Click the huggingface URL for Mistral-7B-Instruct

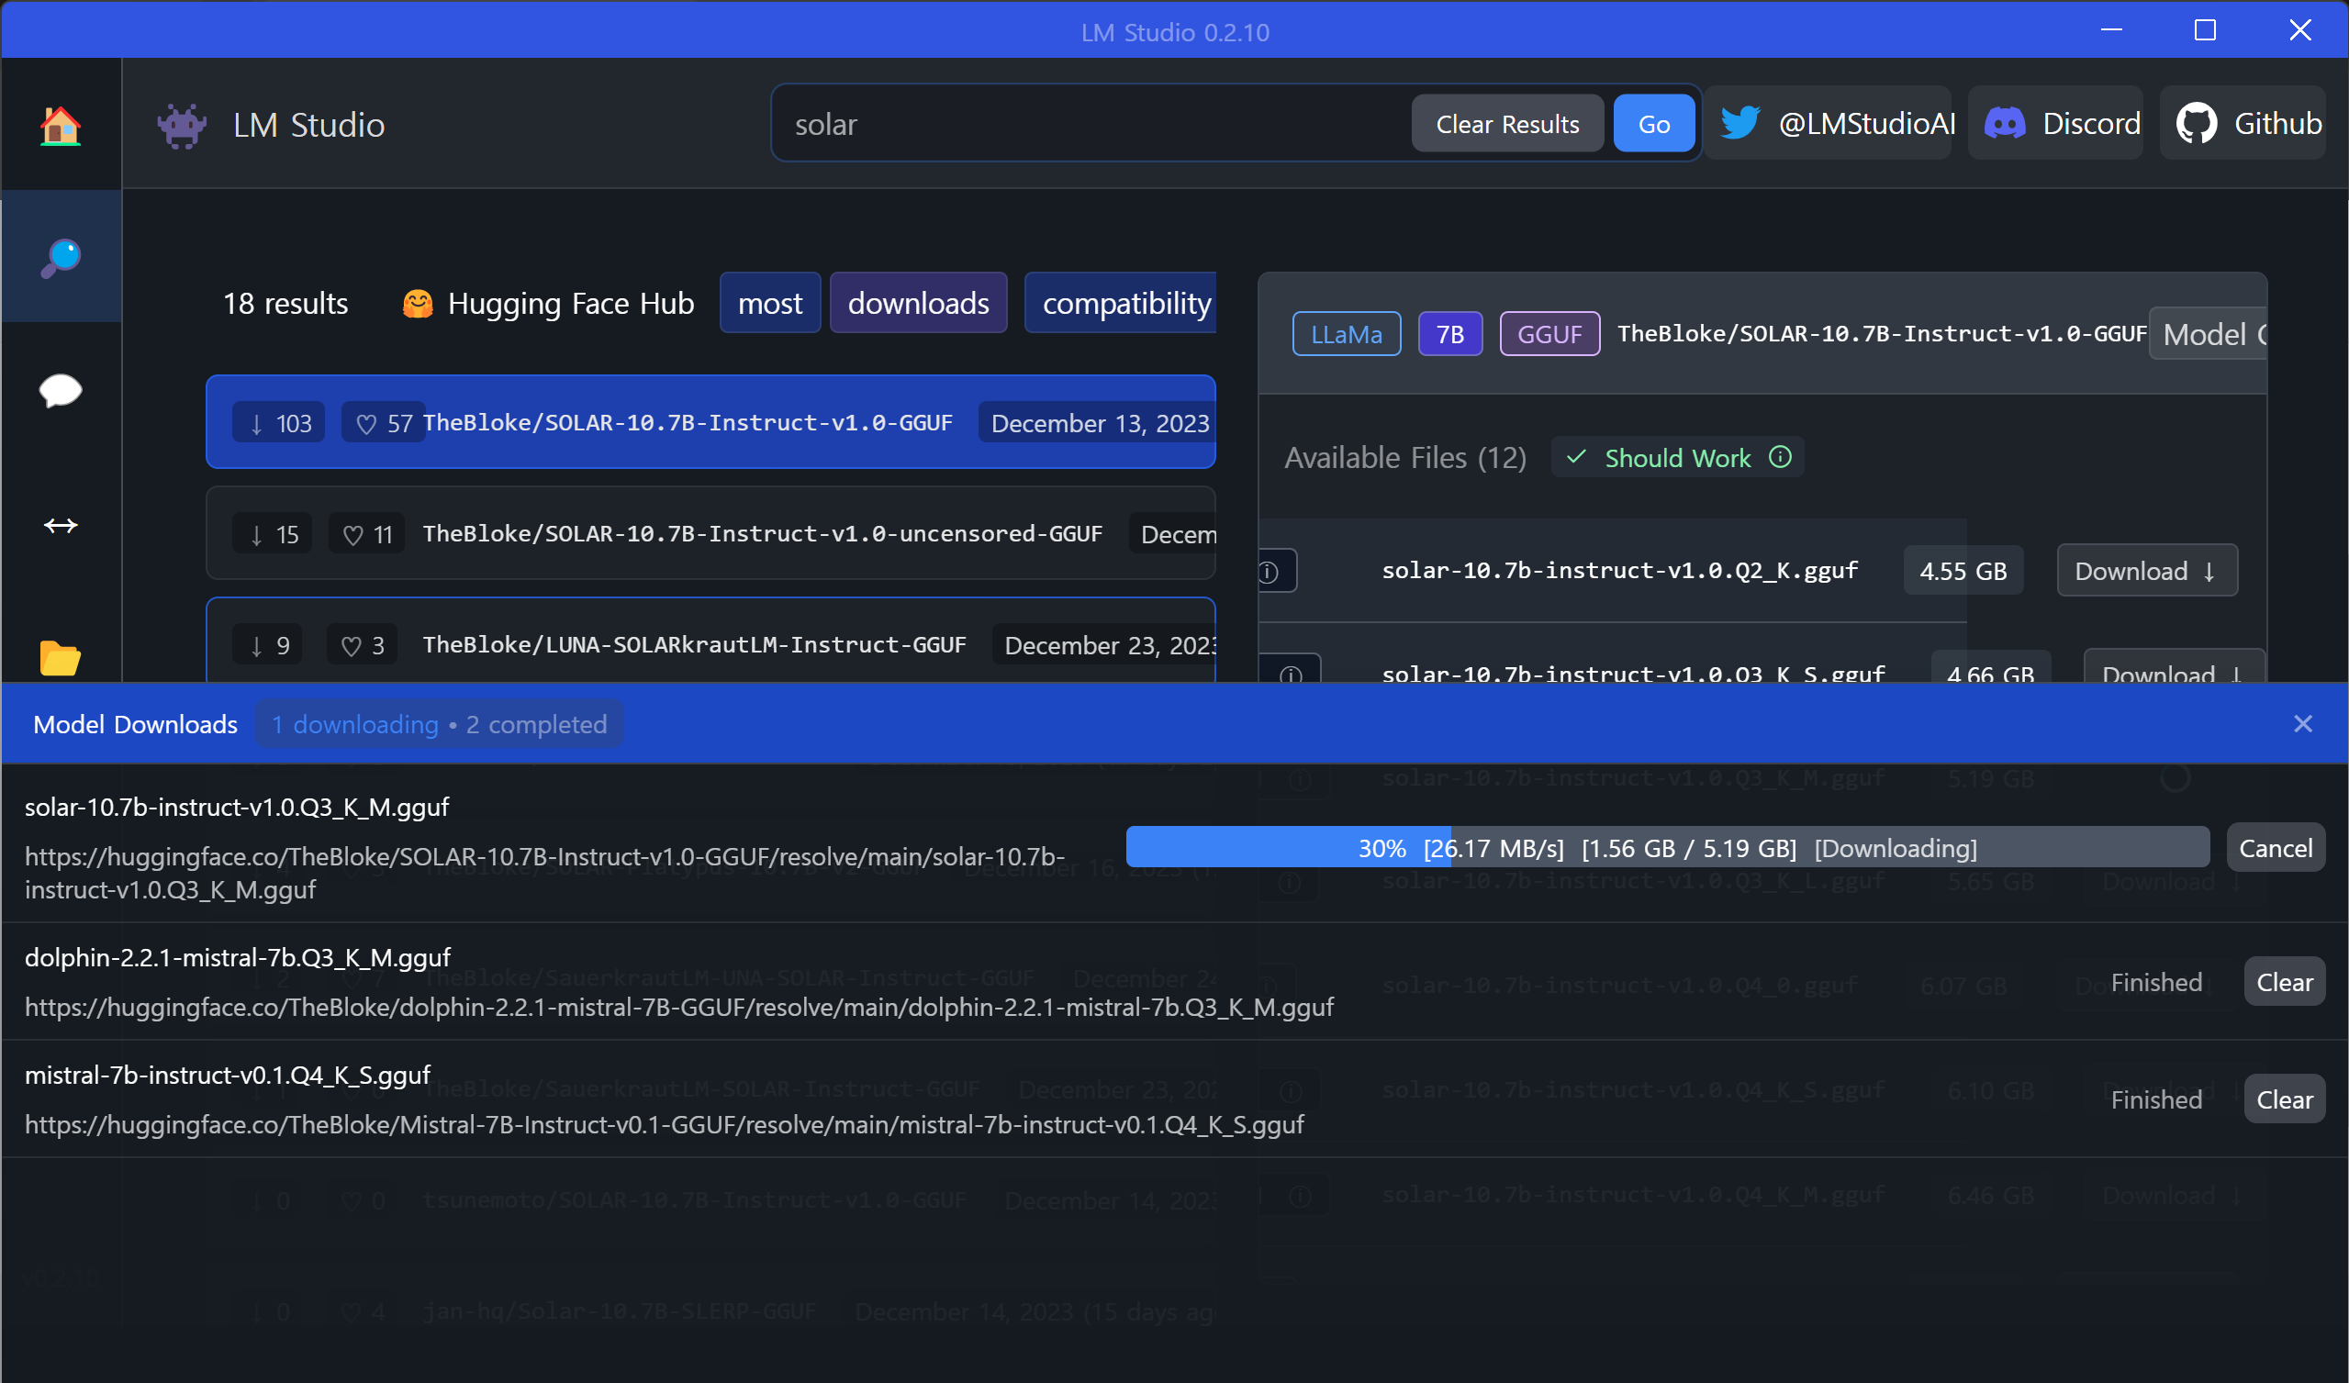[x=664, y=1125]
